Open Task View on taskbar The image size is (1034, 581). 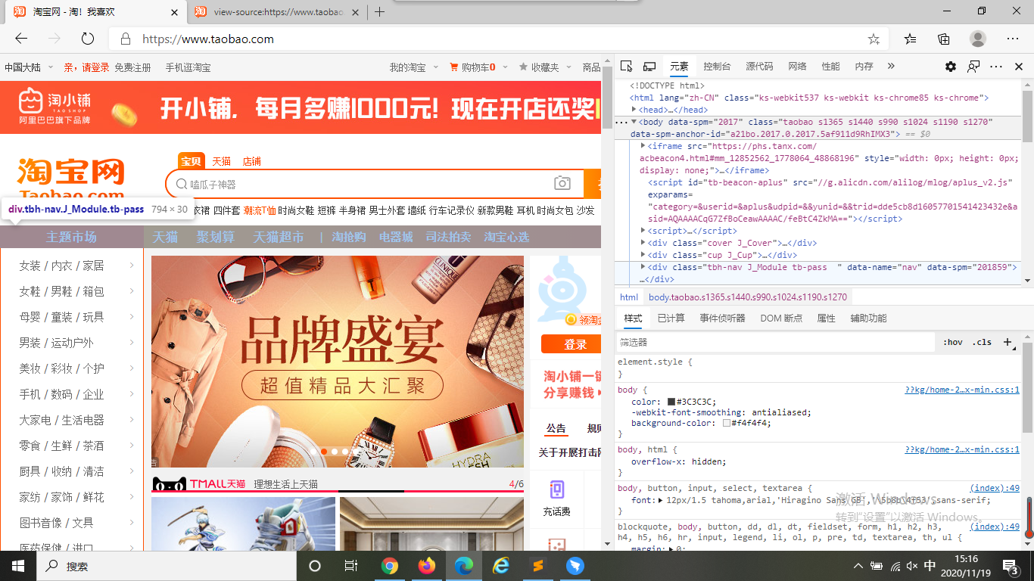coord(351,566)
